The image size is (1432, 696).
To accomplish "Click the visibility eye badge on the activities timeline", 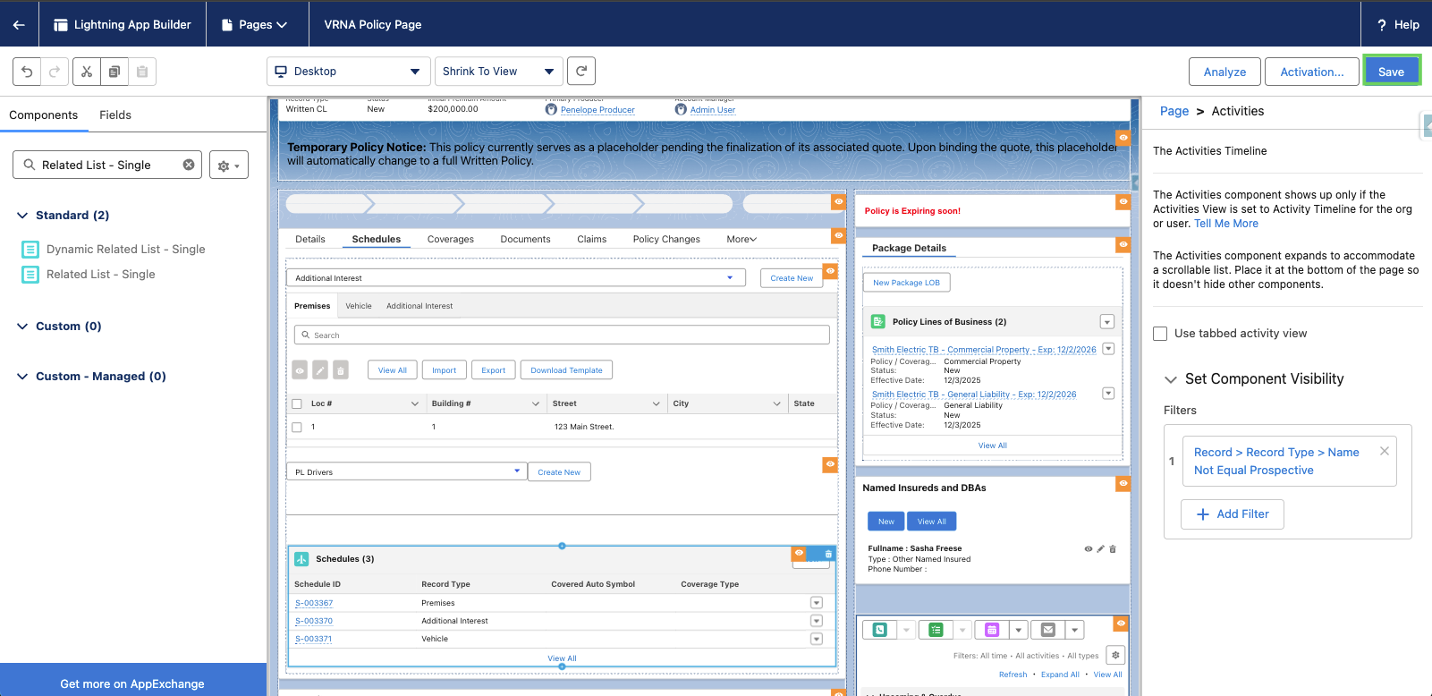I will (x=1121, y=624).
